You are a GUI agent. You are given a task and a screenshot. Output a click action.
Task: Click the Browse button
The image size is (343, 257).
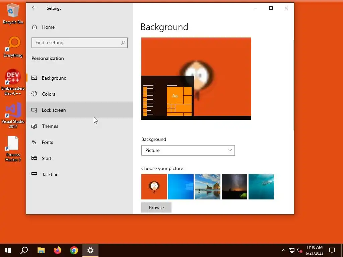tap(156, 207)
